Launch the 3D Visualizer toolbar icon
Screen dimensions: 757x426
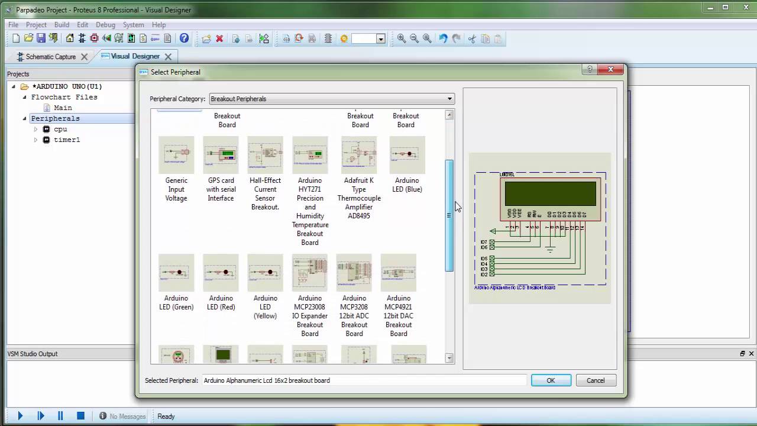[106, 38]
